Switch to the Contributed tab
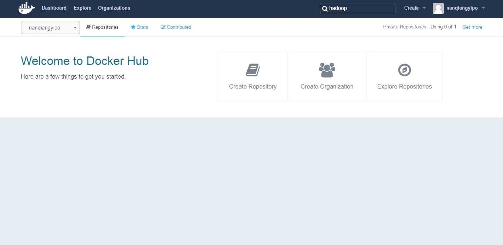 pyautogui.click(x=176, y=27)
